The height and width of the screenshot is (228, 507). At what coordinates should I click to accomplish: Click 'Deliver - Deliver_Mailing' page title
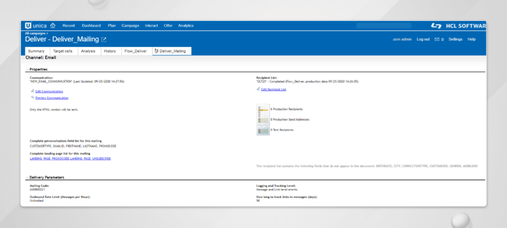(x=62, y=40)
